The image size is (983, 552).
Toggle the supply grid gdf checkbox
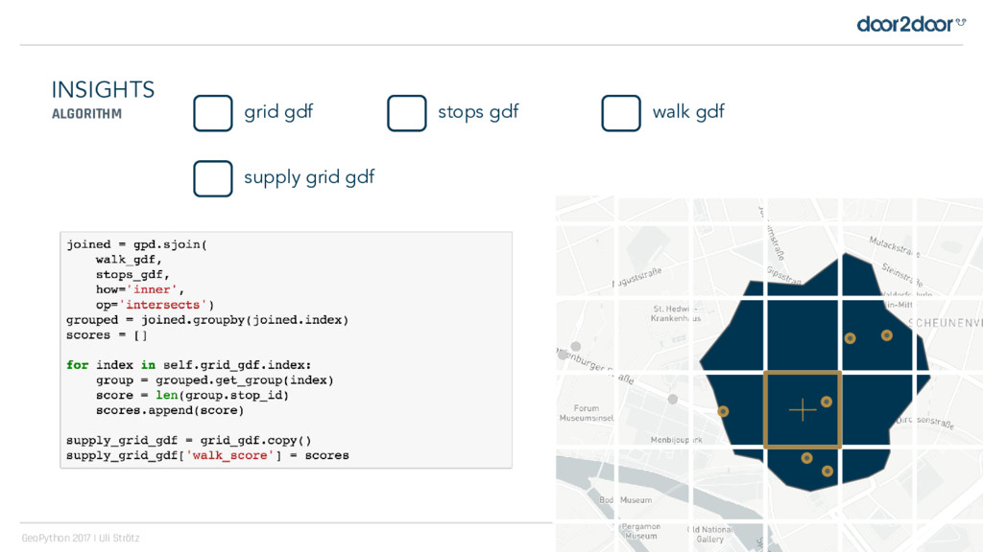pos(213,178)
